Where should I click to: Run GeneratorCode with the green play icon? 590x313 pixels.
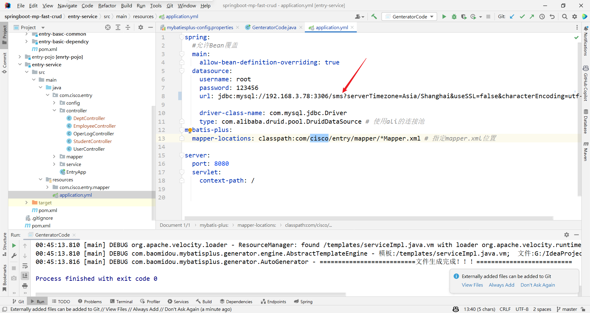[x=444, y=17]
